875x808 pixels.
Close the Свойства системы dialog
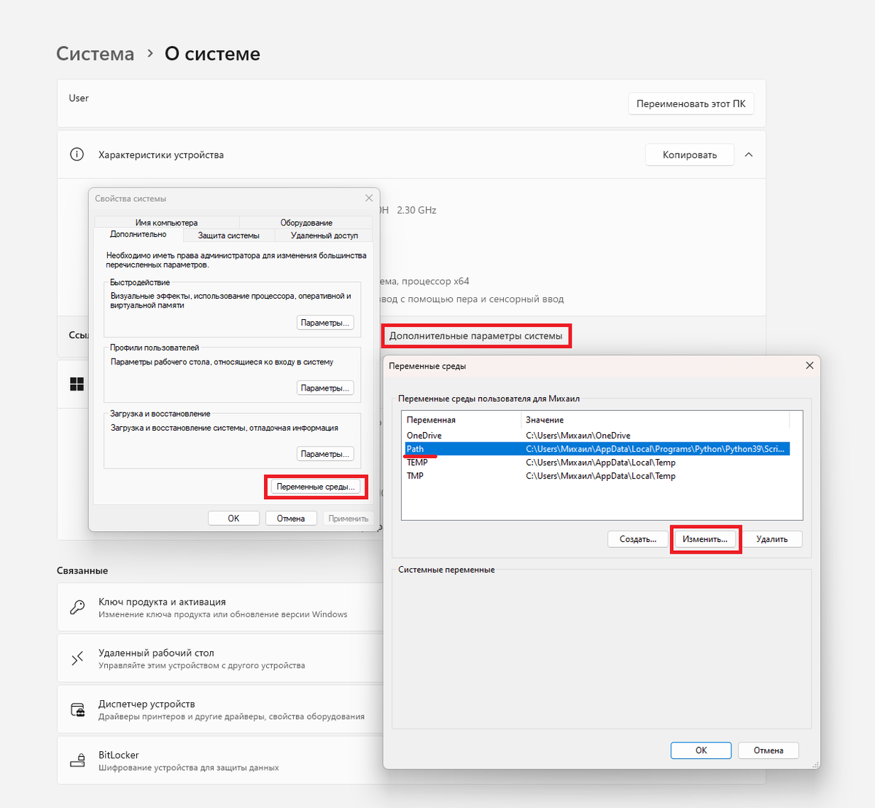click(368, 198)
